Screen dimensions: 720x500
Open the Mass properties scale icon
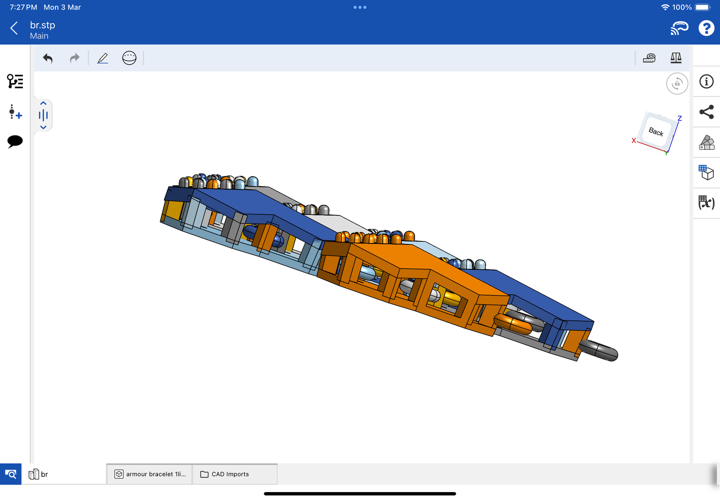click(x=676, y=58)
